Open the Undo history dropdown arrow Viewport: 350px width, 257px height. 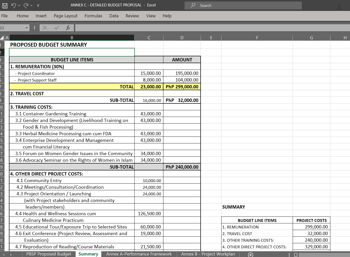pos(19,6)
